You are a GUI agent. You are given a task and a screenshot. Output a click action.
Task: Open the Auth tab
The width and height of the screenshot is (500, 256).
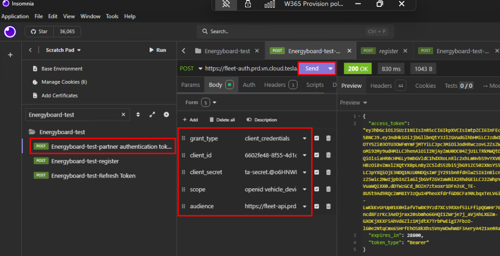pos(249,85)
